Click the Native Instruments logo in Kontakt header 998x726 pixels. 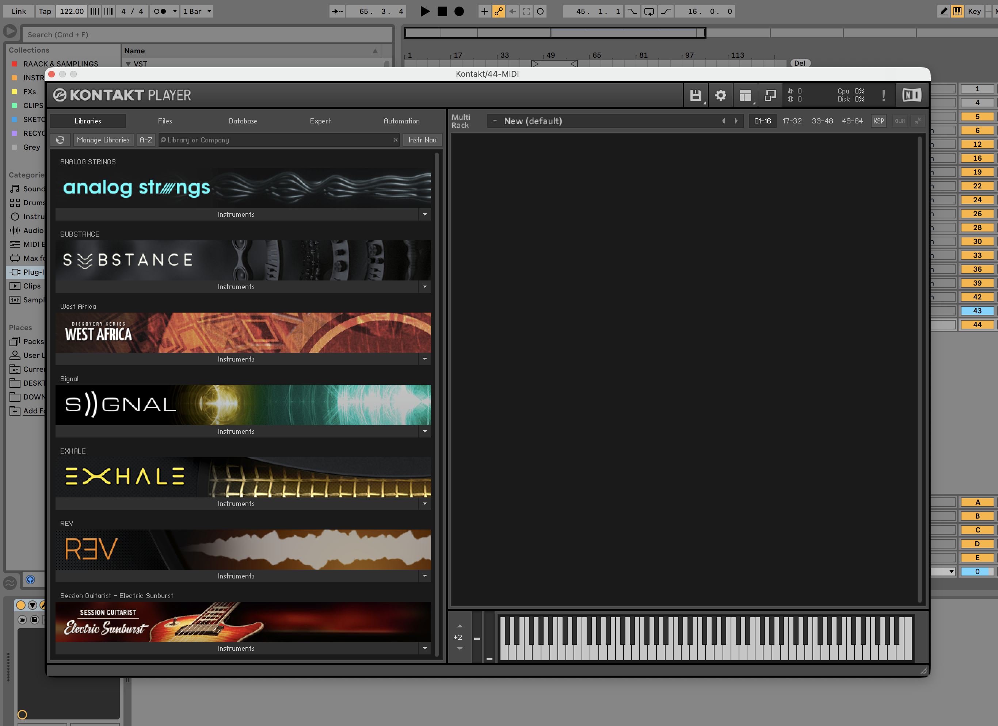coord(911,94)
